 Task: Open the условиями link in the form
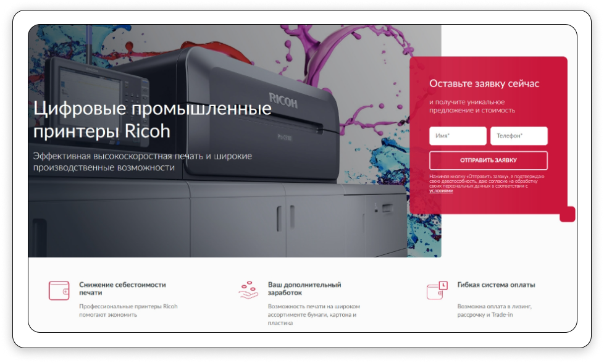441,191
